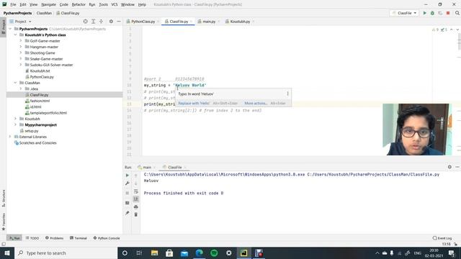Rerun ClassFile in Run panel
Viewport: 461px width, 259px height.
tap(127, 176)
